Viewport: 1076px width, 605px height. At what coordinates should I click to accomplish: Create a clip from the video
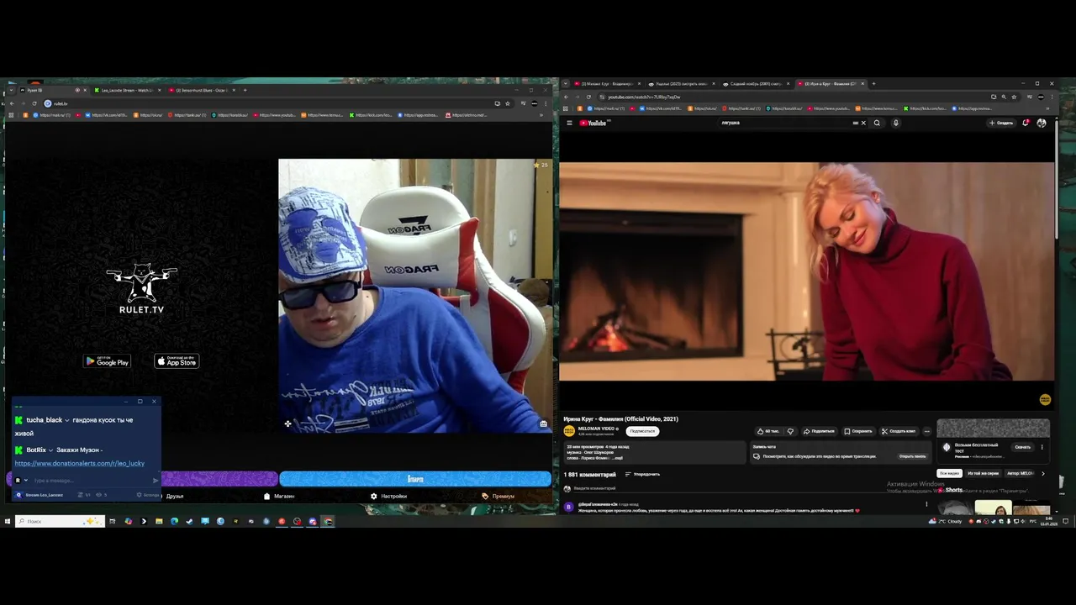click(x=899, y=431)
